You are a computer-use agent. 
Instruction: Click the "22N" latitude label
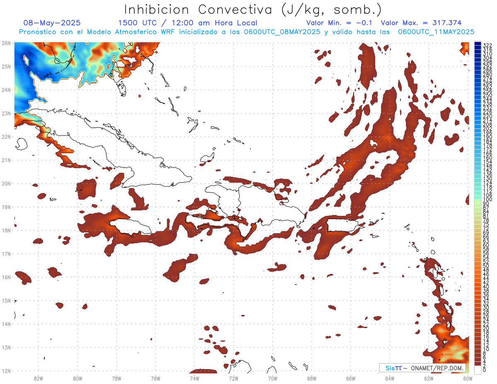(x=6, y=137)
